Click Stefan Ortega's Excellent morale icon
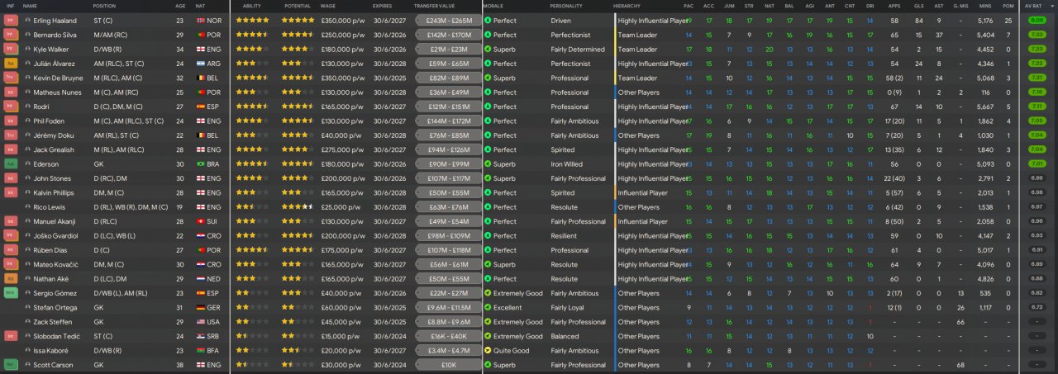 point(488,307)
